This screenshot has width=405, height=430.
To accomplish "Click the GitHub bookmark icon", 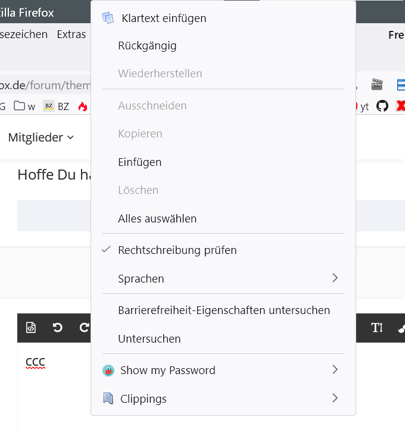I will [x=382, y=106].
